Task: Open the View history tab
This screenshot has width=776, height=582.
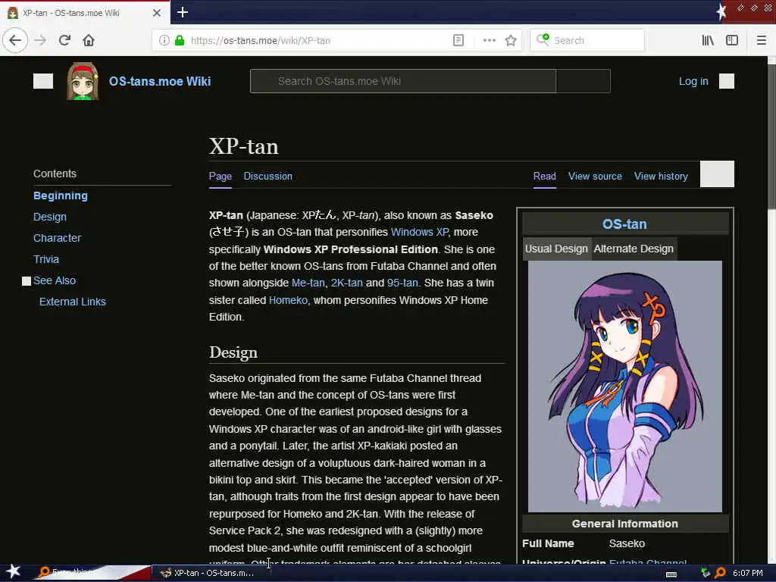Action: (661, 176)
